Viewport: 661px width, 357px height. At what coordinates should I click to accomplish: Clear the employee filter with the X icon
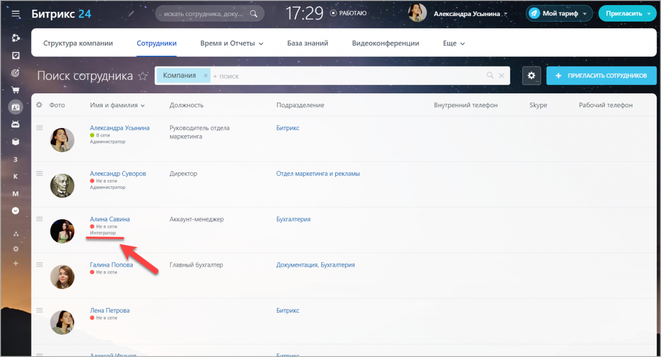(501, 75)
